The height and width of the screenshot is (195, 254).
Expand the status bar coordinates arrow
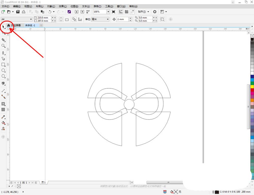coord(23,192)
